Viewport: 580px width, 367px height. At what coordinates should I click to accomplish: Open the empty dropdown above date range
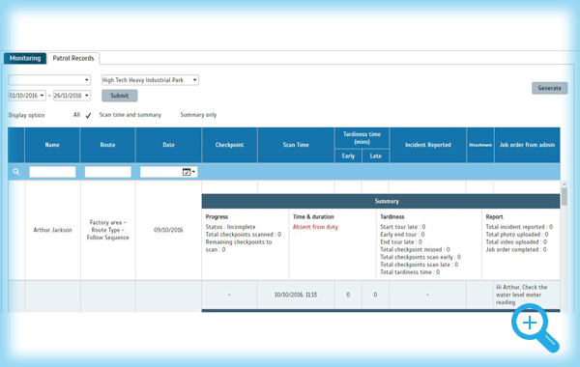(49, 80)
